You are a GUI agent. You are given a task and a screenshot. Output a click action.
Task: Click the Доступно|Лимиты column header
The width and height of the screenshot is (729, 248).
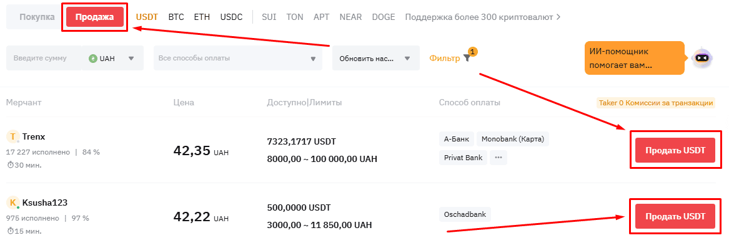point(304,102)
